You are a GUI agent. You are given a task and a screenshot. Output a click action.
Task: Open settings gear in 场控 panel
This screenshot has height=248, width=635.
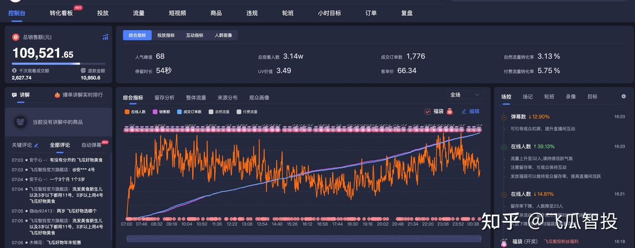click(624, 96)
